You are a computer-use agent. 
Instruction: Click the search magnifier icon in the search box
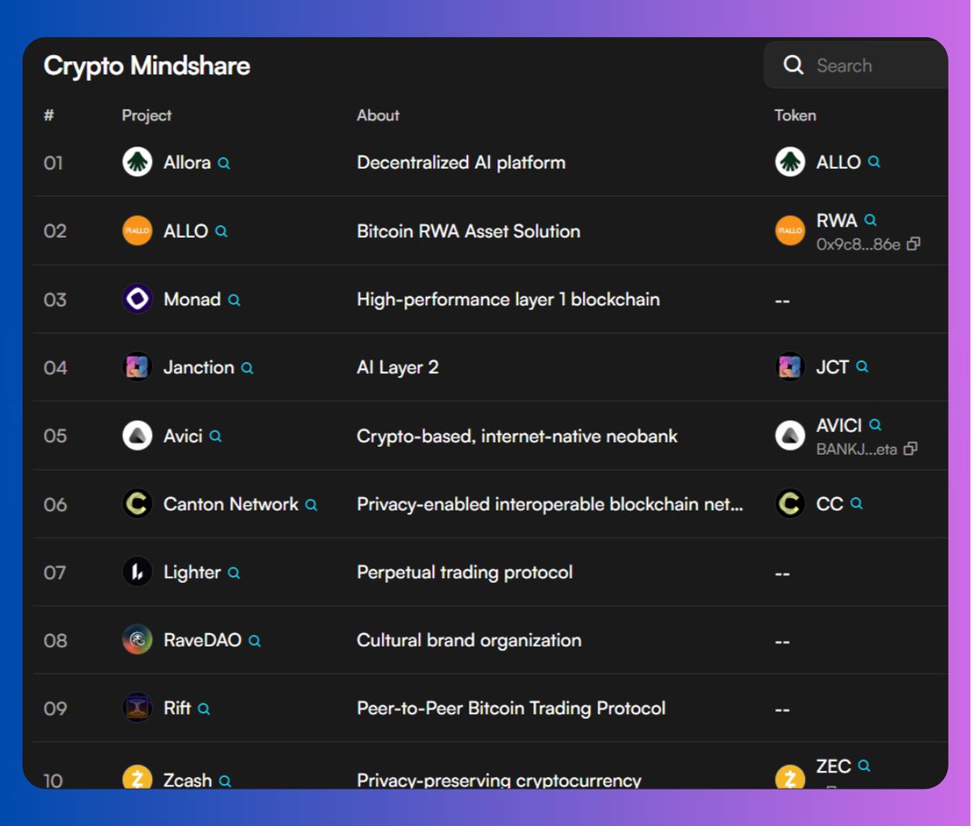pos(794,65)
